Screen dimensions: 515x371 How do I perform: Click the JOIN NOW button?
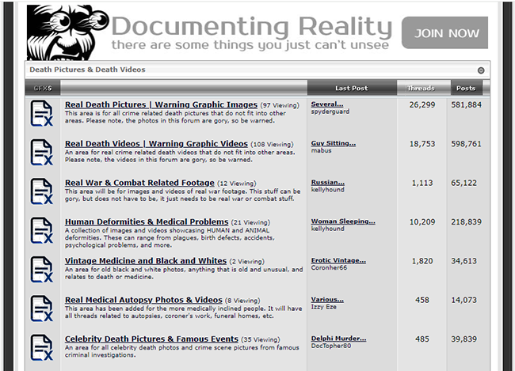click(444, 32)
